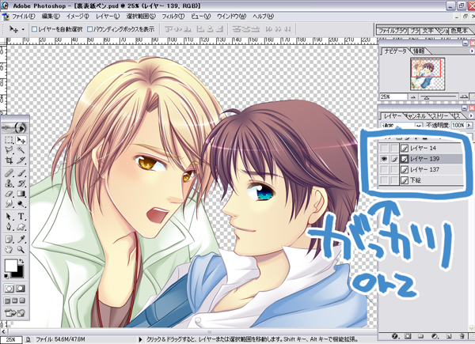Select the Type tool
This screenshot has width=475, height=344.
[21, 217]
